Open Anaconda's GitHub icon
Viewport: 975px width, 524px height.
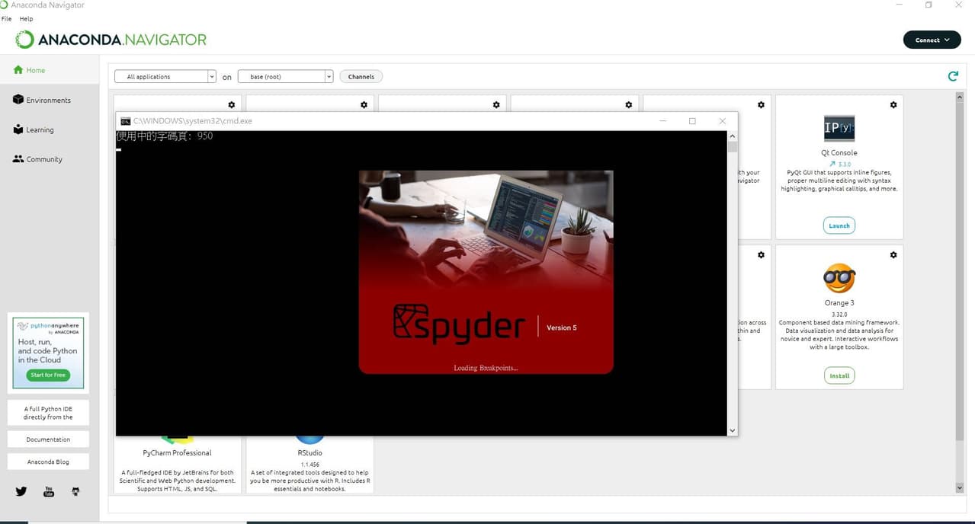click(x=75, y=491)
